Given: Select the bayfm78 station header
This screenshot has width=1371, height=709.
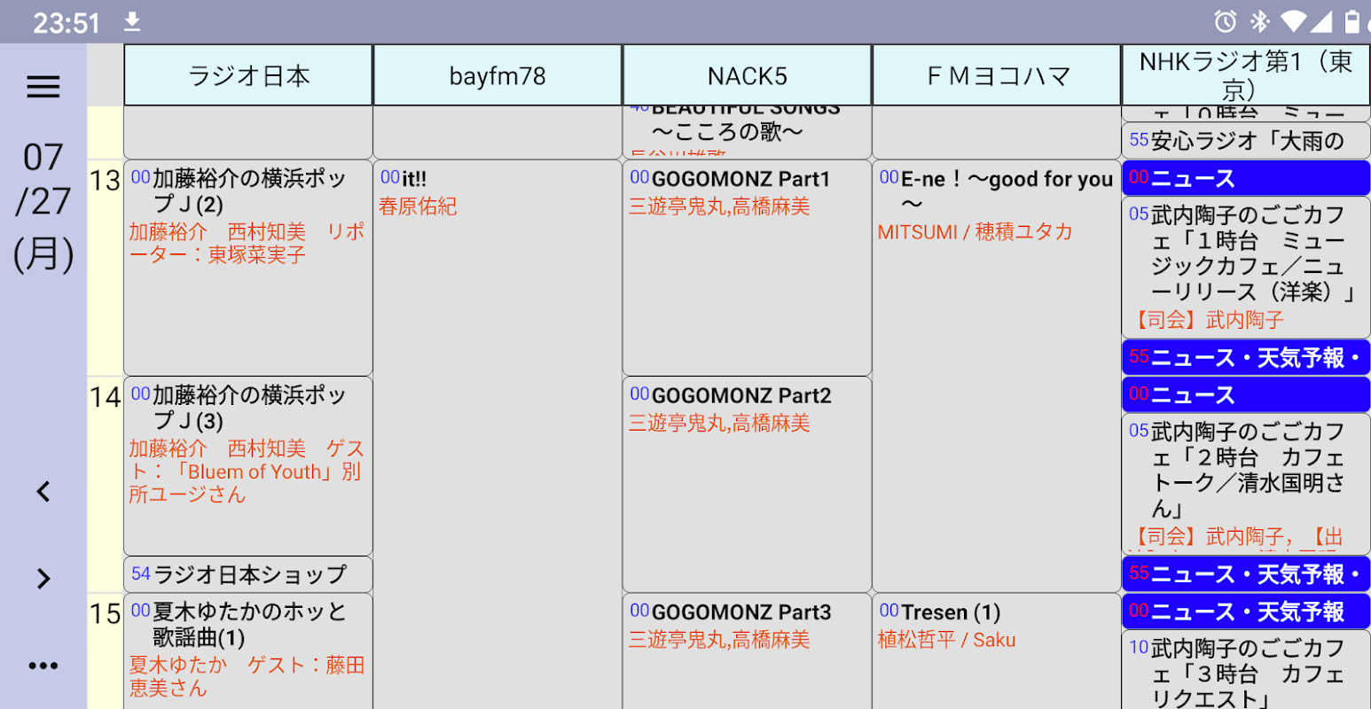Looking at the screenshot, I should pos(497,75).
